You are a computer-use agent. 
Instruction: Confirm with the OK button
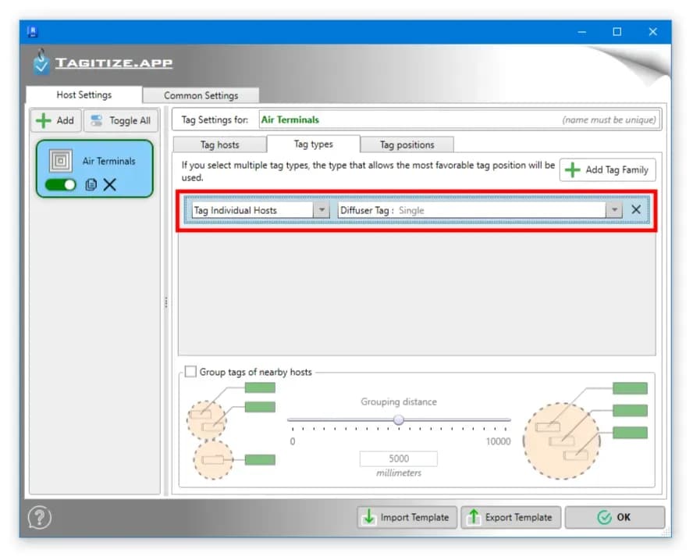click(x=615, y=517)
